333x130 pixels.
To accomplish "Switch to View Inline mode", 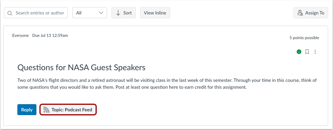I will click(155, 13).
